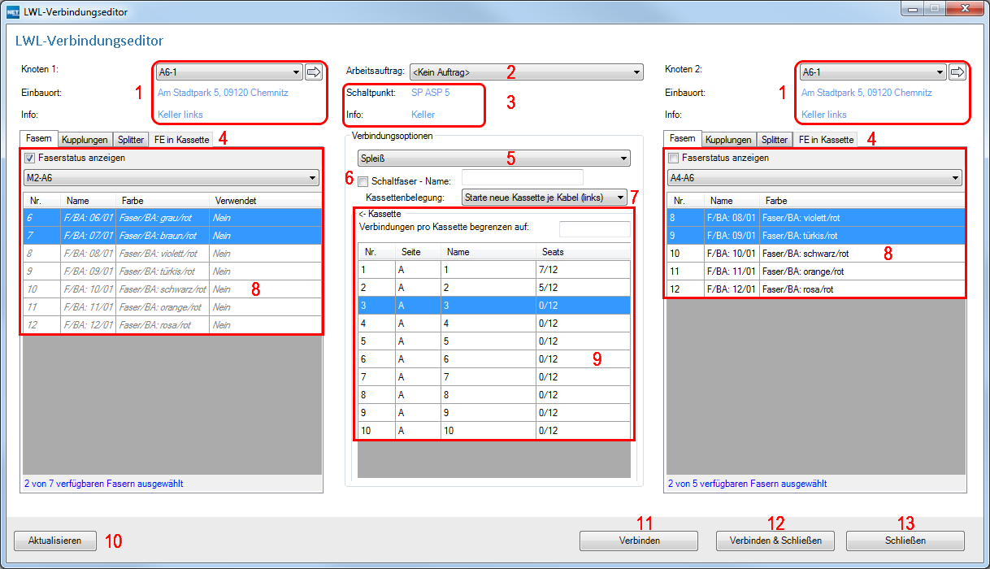Click the Aktualisieren button
Screen dimensions: 990x569
(x=55, y=541)
